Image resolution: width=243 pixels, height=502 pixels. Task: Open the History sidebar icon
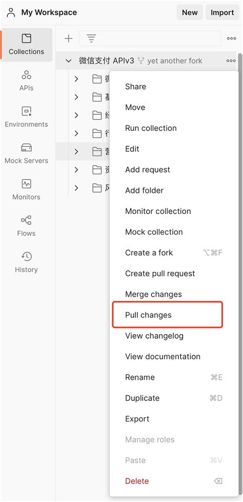(x=26, y=262)
